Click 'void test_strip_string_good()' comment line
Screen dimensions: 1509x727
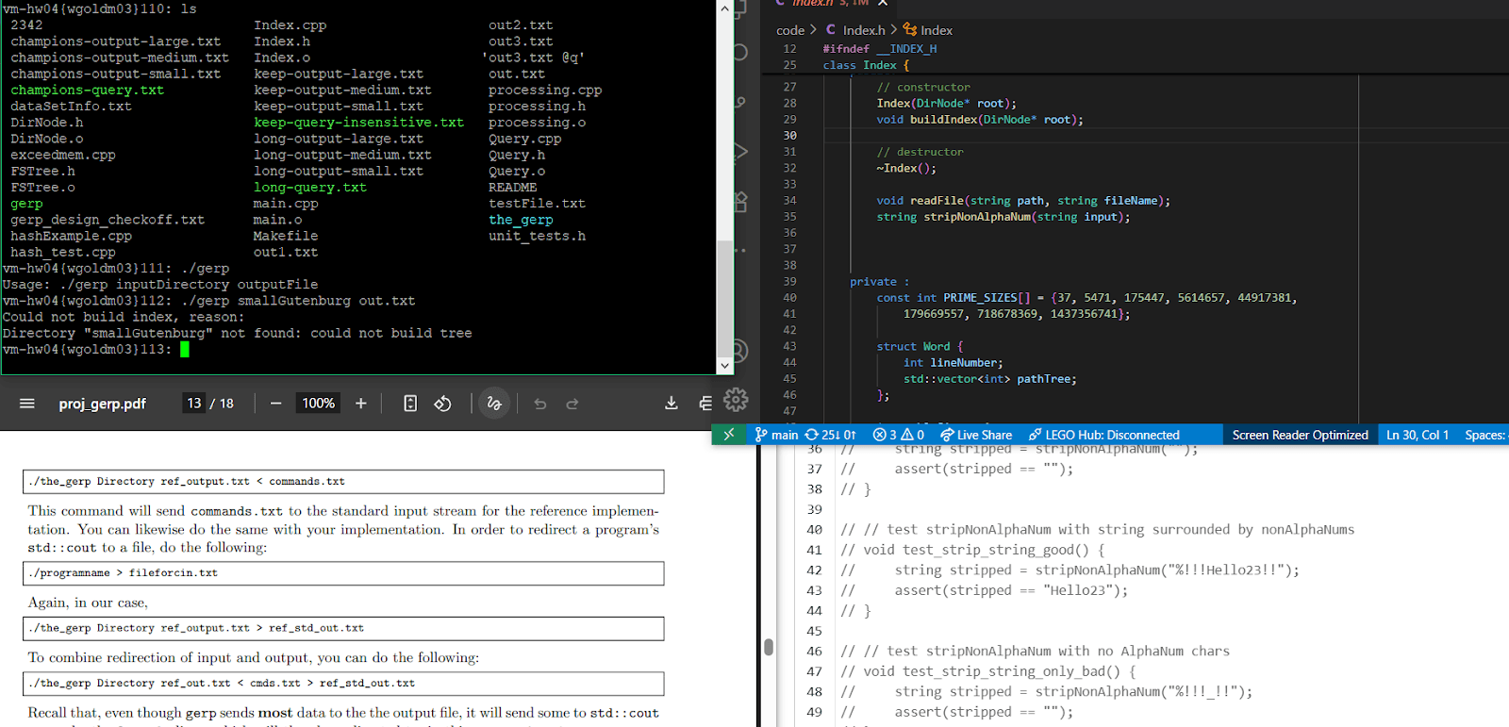972,550
